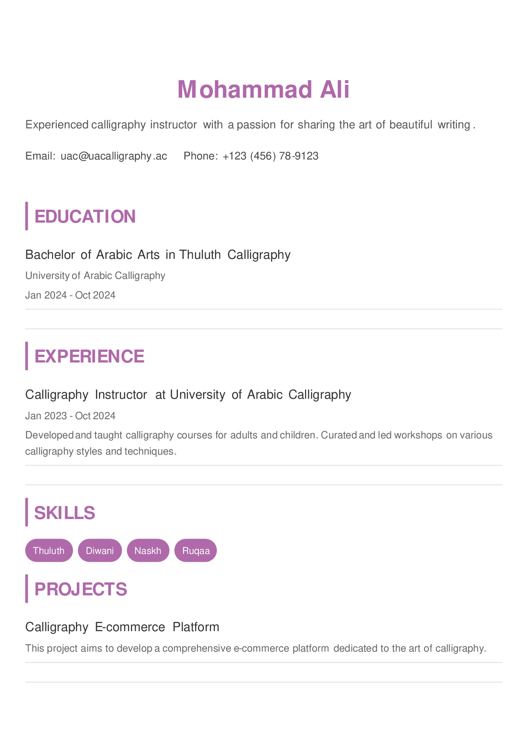Image resolution: width=529 pixels, height=748 pixels.
Task: Click the Diwani skill tag
Action: click(100, 551)
